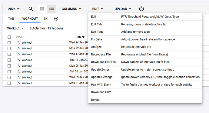This screenshot has width=209, height=113.
Task: Switch to grid view icon
Action: [x=42, y=9]
